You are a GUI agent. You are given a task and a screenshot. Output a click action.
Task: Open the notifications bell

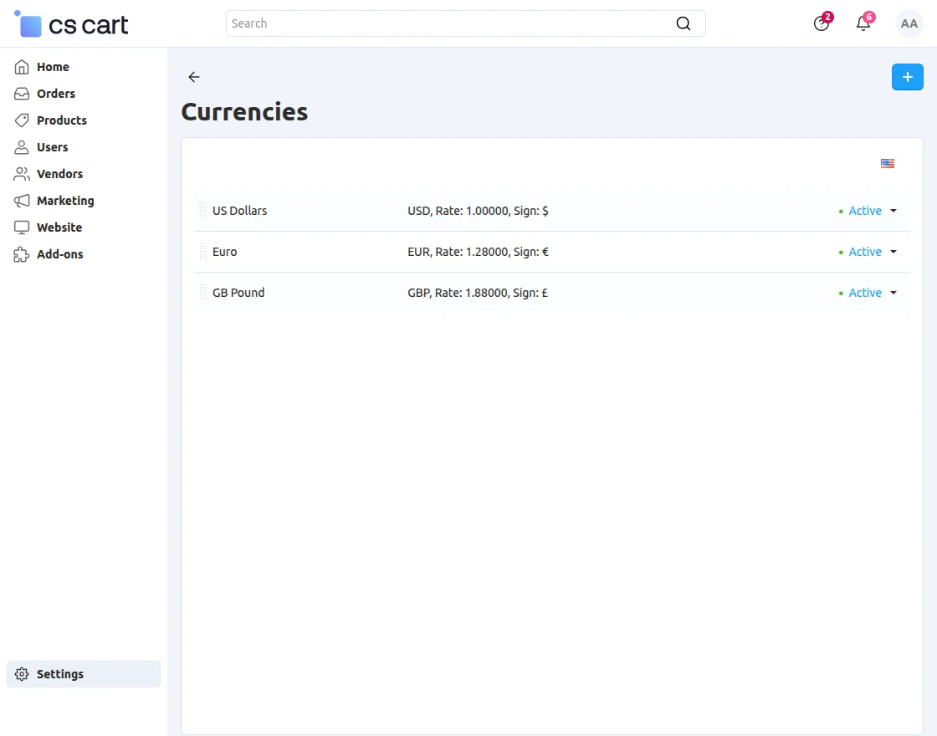click(x=863, y=23)
